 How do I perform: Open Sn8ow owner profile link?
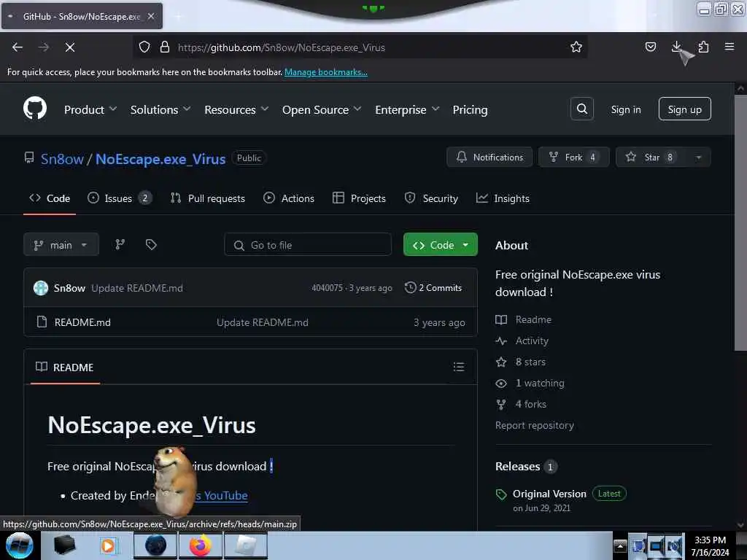coord(62,158)
